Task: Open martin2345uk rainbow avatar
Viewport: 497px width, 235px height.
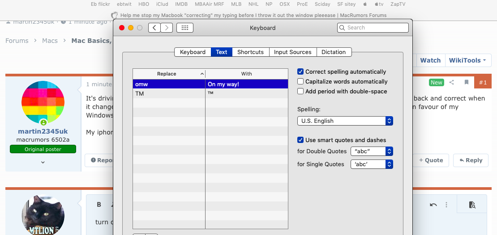Action: [x=43, y=102]
